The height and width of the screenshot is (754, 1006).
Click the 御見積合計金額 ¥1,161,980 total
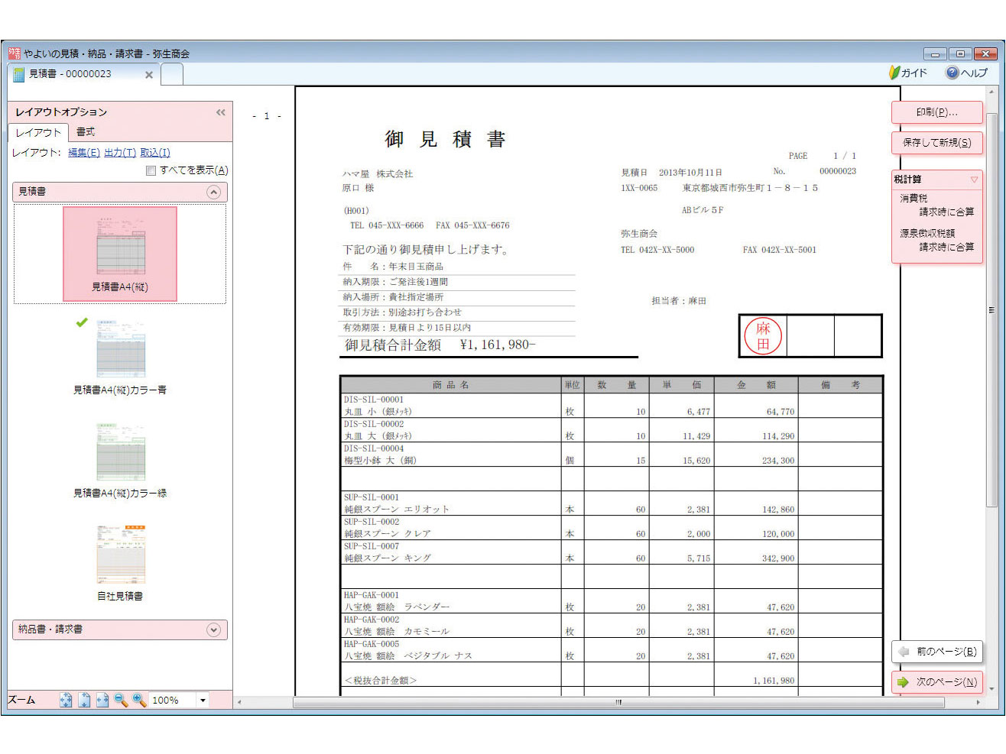click(440, 345)
